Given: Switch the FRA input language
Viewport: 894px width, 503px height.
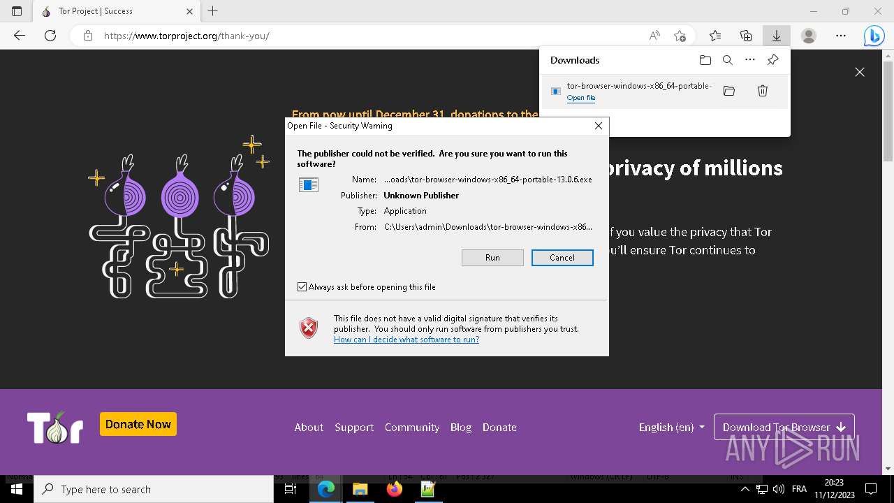Looking at the screenshot, I should tap(799, 489).
